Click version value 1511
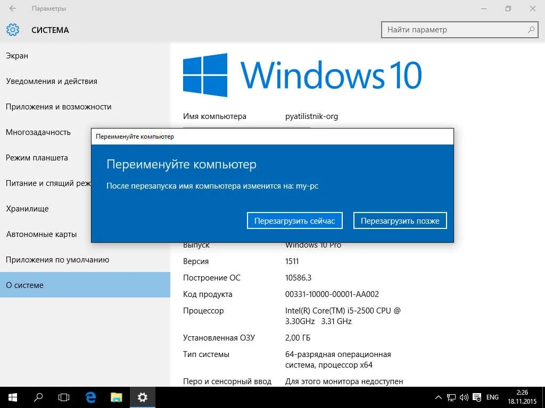 292,261
